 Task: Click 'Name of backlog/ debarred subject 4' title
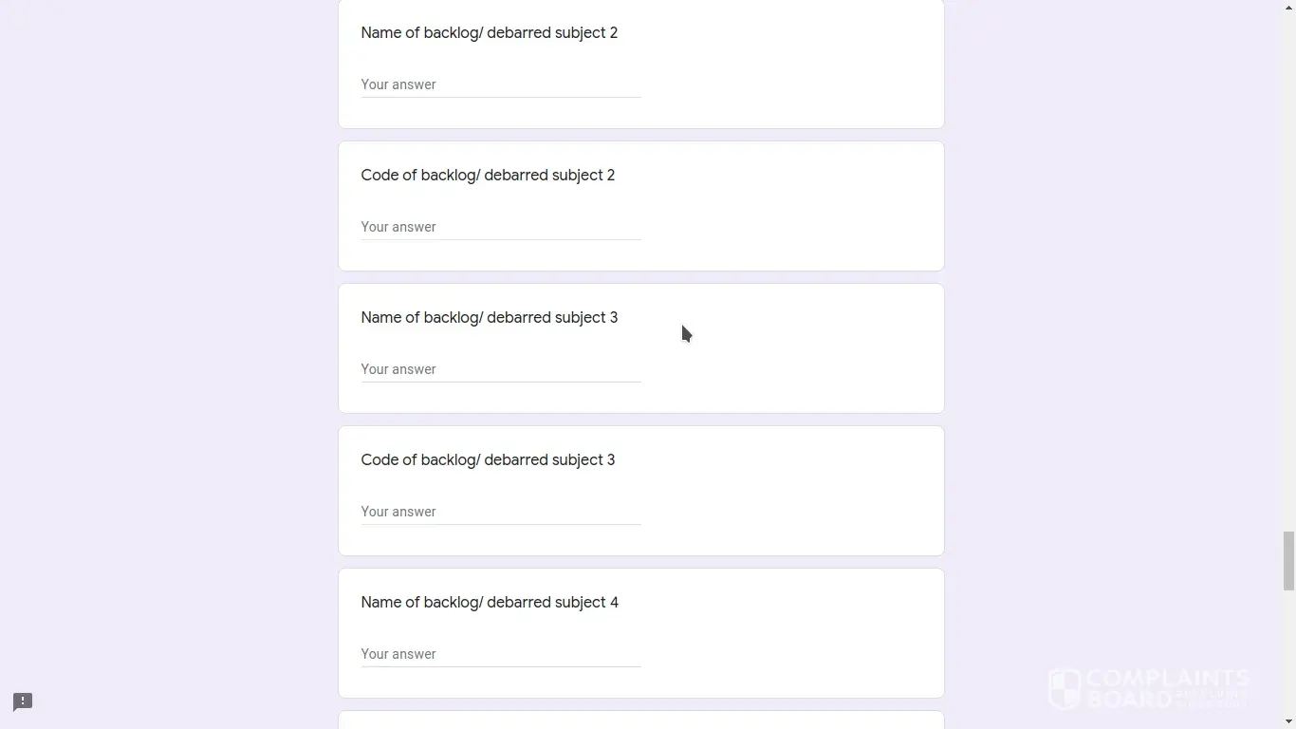click(490, 603)
